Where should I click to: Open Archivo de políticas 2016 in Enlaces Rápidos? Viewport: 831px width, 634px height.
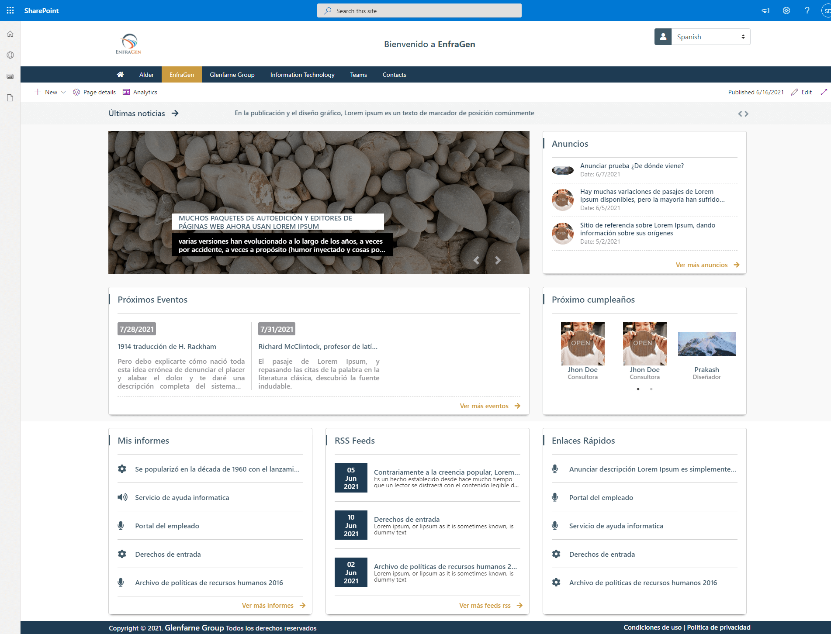click(x=643, y=582)
